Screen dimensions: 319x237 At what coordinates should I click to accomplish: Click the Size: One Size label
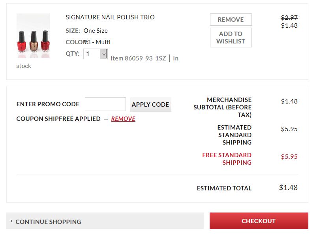(x=86, y=31)
